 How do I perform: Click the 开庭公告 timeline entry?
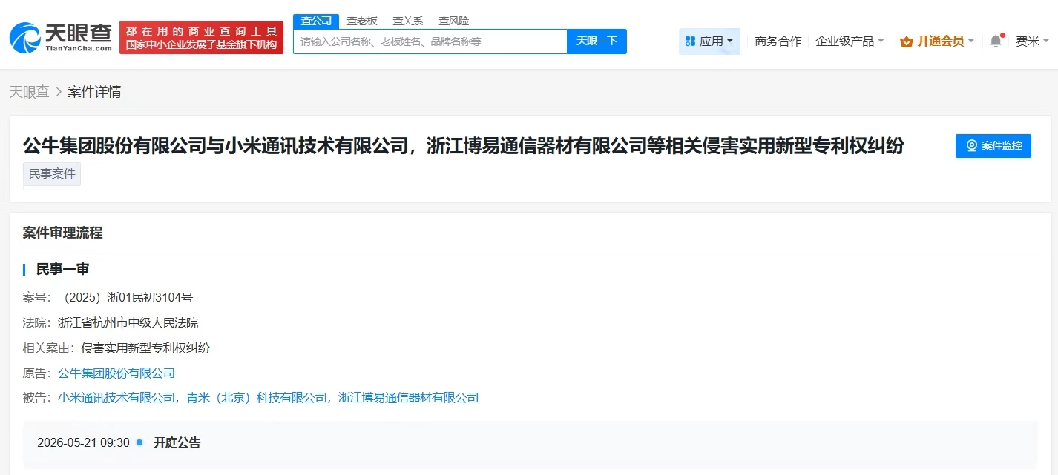[x=177, y=443]
